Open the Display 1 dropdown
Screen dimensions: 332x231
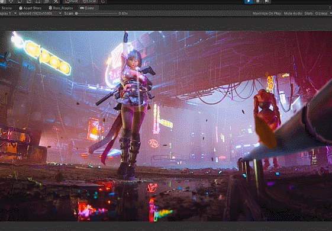point(8,14)
